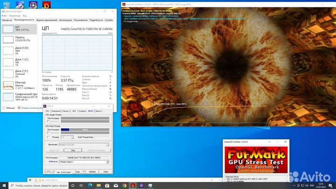This screenshot has height=189, width=336.
Task: Toggle the Single Thread Reference checkbox
Action: click(49, 121)
